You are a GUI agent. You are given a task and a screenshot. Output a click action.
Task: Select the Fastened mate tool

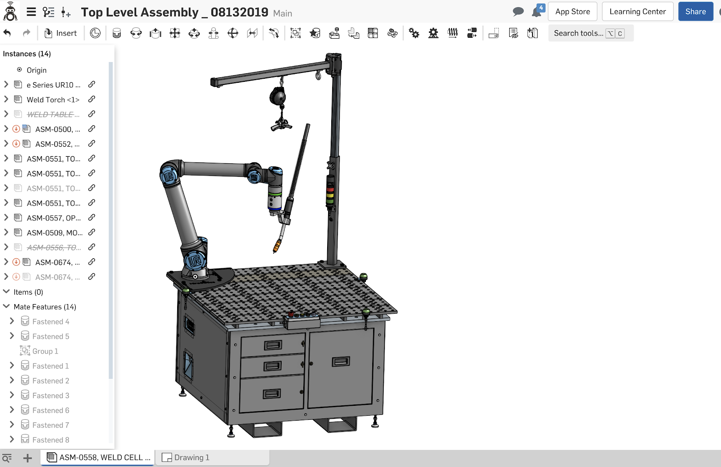(x=117, y=33)
